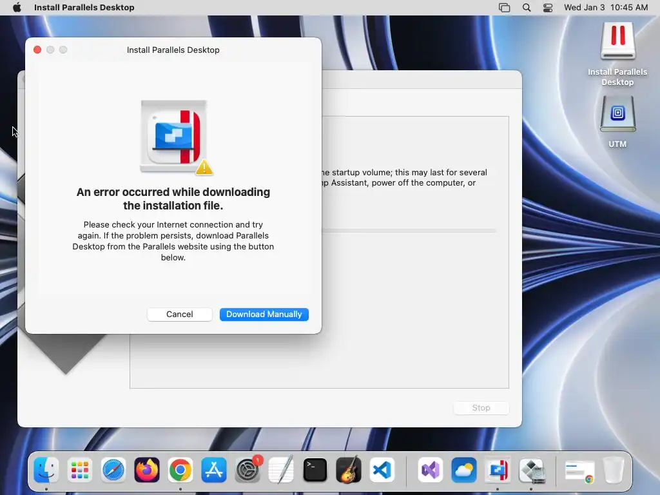
Task: Open the Install Parallels Desktop volume on the desktop
Action: (x=617, y=54)
